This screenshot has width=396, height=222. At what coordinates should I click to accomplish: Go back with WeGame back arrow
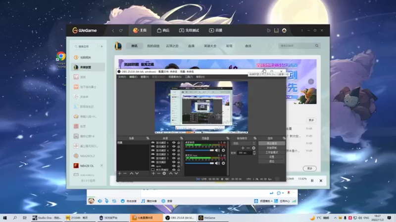point(113,31)
